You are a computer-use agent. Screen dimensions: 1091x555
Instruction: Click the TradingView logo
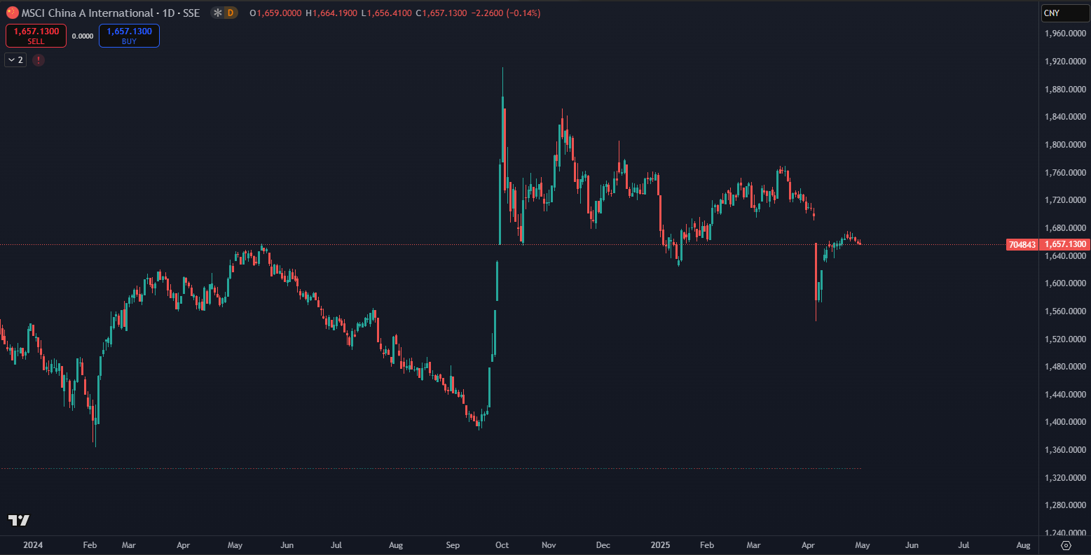pyautogui.click(x=19, y=520)
